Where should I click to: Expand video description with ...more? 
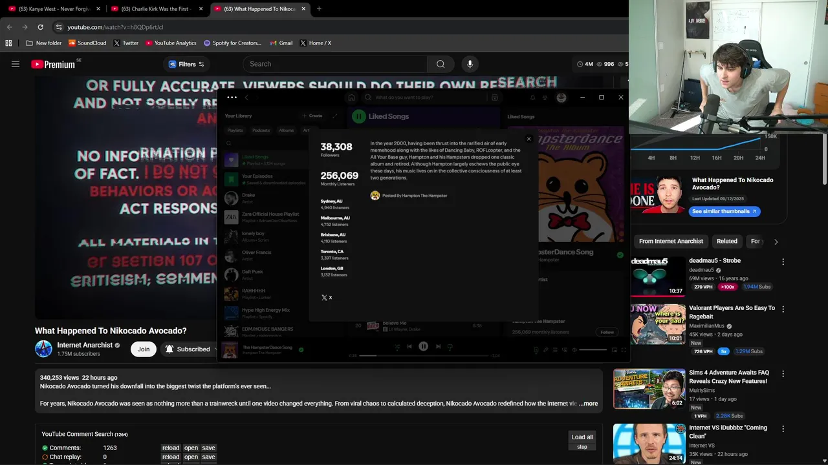click(x=588, y=404)
